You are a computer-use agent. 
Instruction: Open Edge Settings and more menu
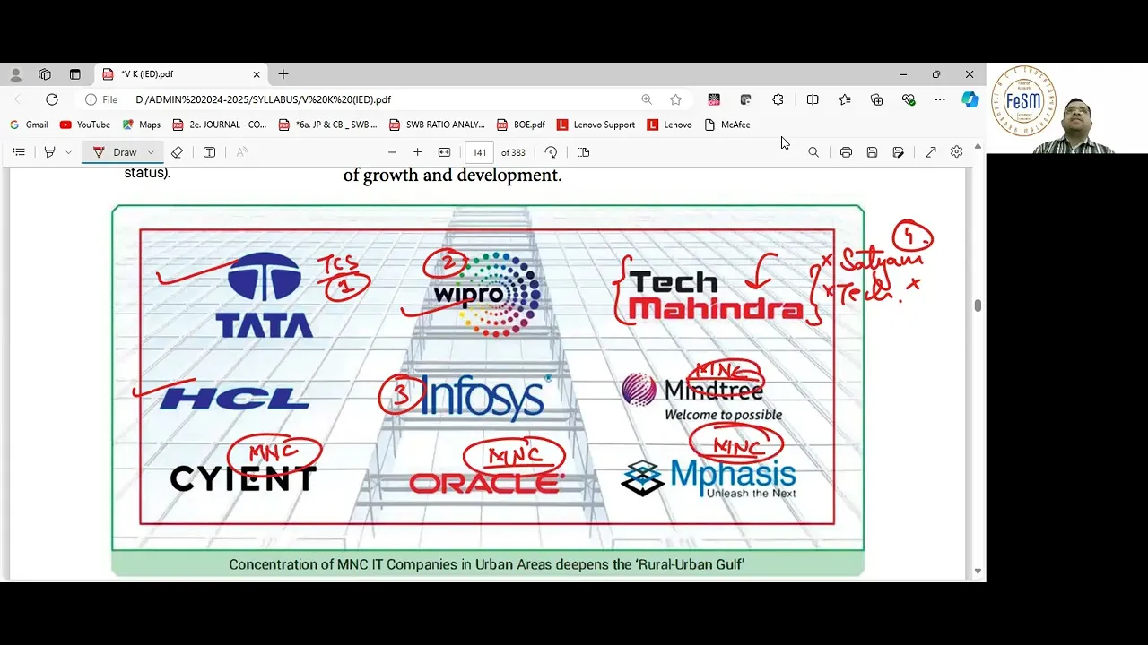939,99
